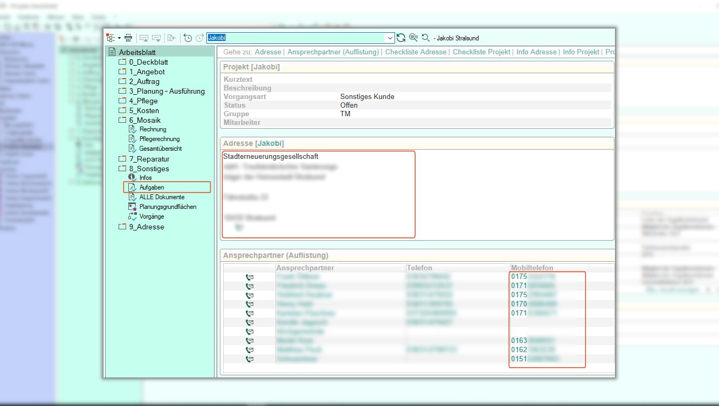Click the history back clock icon
719x406 pixels.
click(188, 38)
